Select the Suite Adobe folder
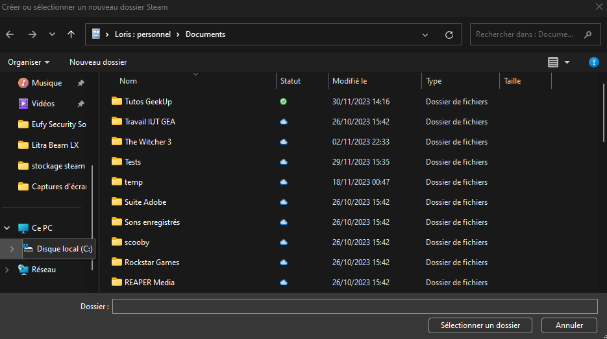The height and width of the screenshot is (339, 607). coord(145,202)
